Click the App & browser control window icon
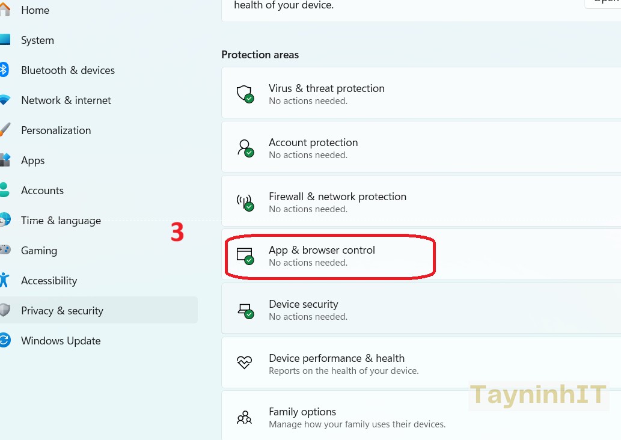 pyautogui.click(x=244, y=255)
